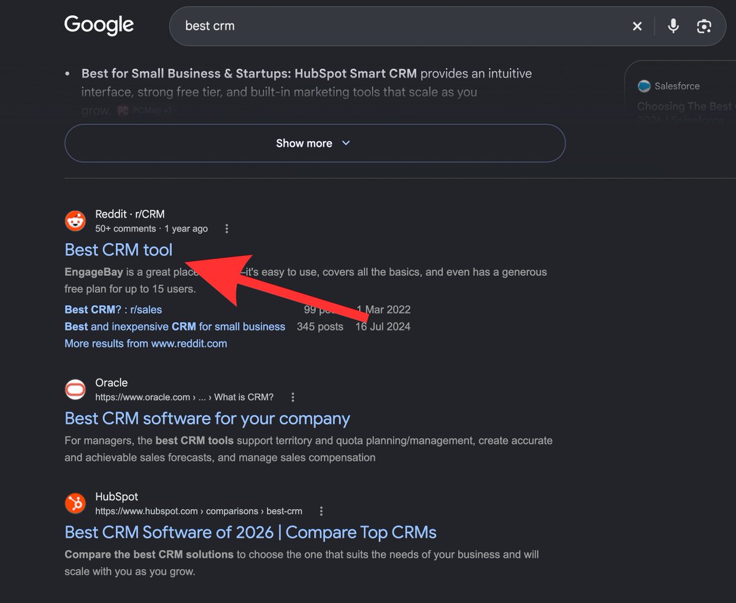
Task: Open the HubSpot result options menu
Action: 321,511
